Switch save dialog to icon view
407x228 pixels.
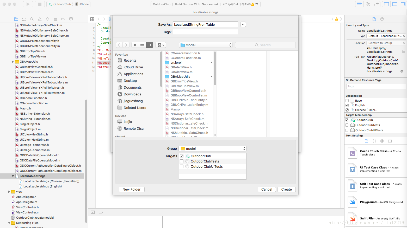click(135, 45)
